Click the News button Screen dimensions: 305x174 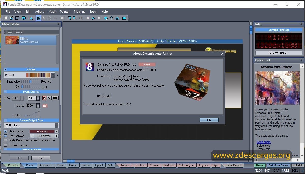[260, 165]
